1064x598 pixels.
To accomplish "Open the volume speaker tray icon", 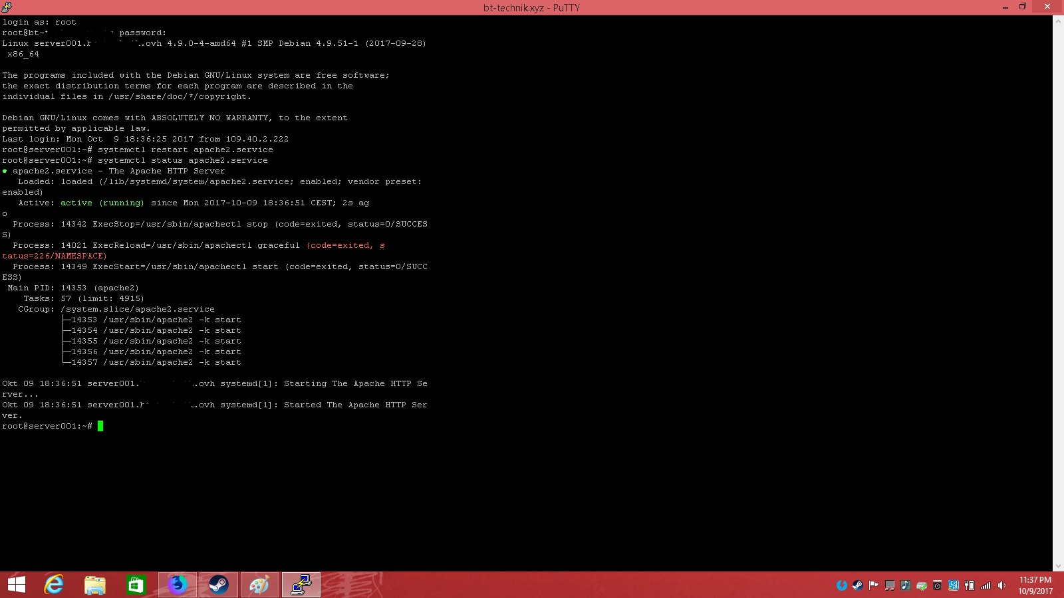I will [1002, 585].
